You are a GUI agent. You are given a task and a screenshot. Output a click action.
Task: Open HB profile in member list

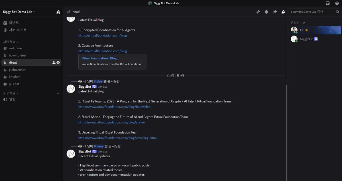[315, 30]
